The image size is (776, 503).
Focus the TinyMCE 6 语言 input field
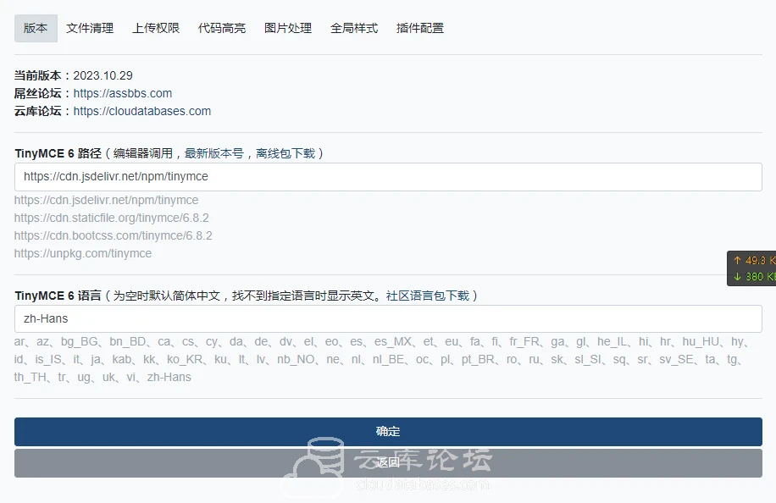coord(388,319)
